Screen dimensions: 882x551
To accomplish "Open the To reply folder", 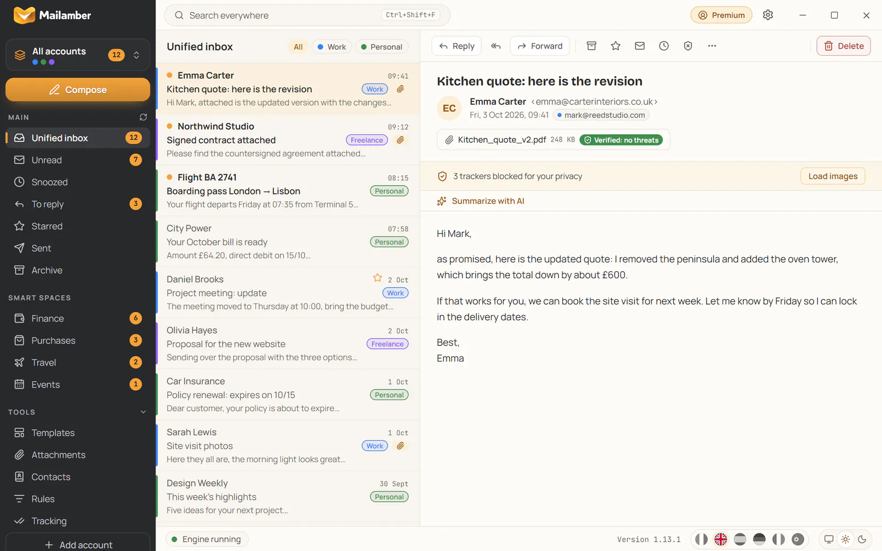I will point(78,204).
